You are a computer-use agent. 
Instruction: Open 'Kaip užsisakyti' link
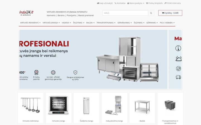point(105,3)
